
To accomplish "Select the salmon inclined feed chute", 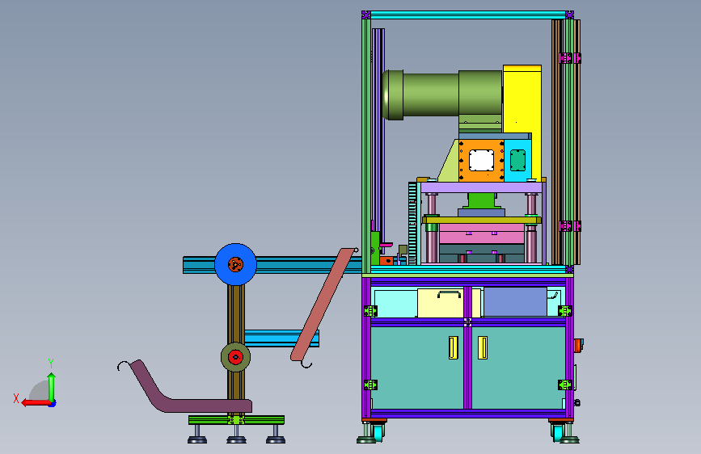I will click(x=323, y=305).
